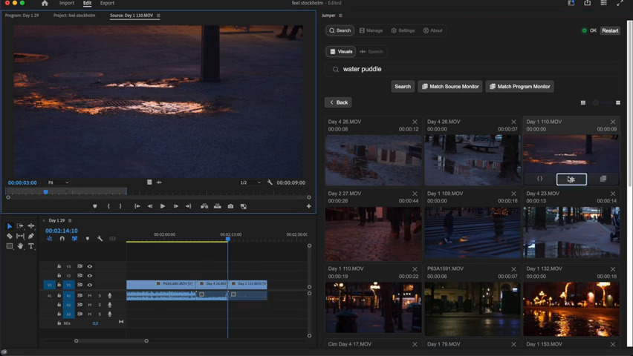
Task: Toggle timeline Snap magnet icon
Action: [62, 239]
